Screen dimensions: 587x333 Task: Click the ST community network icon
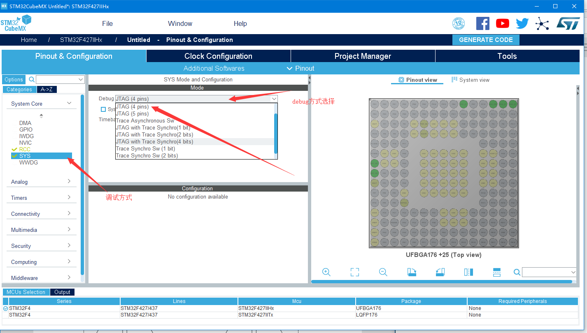[x=542, y=23]
